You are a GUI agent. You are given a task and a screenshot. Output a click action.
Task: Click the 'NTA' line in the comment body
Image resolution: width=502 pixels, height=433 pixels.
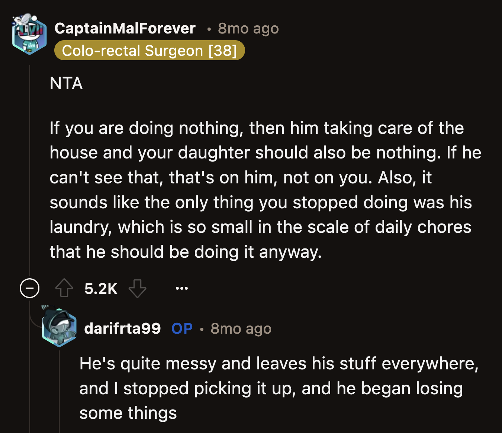pos(66,84)
